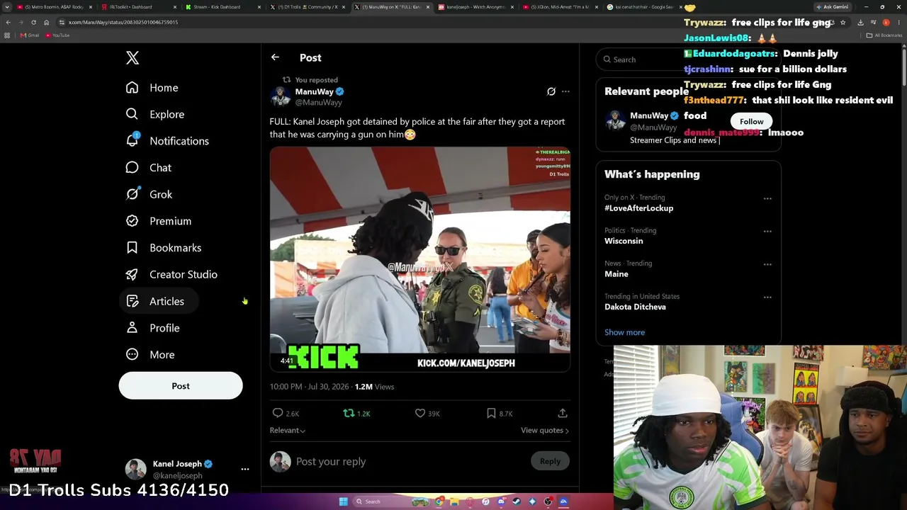Click ManuWay name on the post
This screenshot has height=510, width=907.
[x=314, y=91]
